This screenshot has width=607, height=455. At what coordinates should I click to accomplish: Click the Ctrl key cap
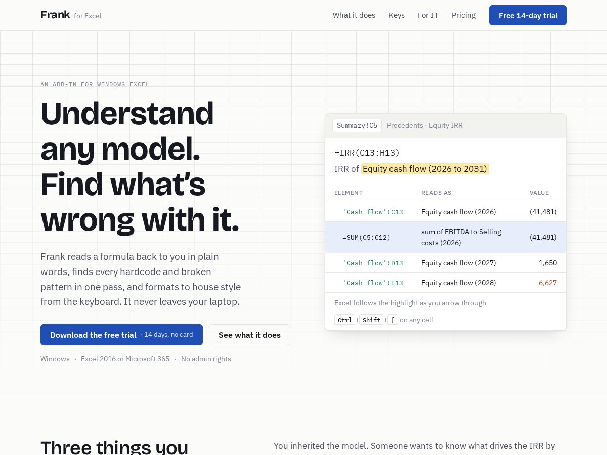[x=344, y=320]
